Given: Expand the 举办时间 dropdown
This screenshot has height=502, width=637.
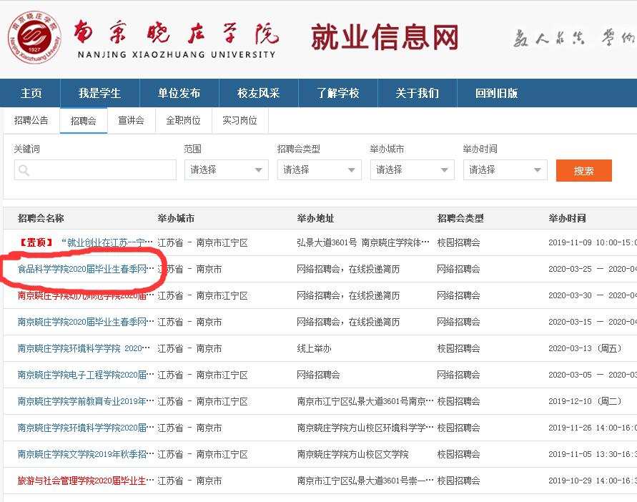Looking at the screenshot, I should point(505,169).
